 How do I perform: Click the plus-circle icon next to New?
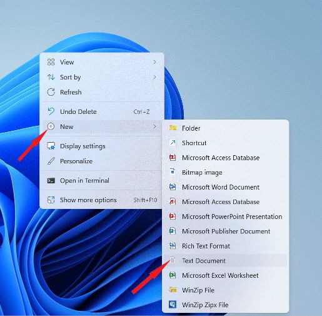[51, 126]
